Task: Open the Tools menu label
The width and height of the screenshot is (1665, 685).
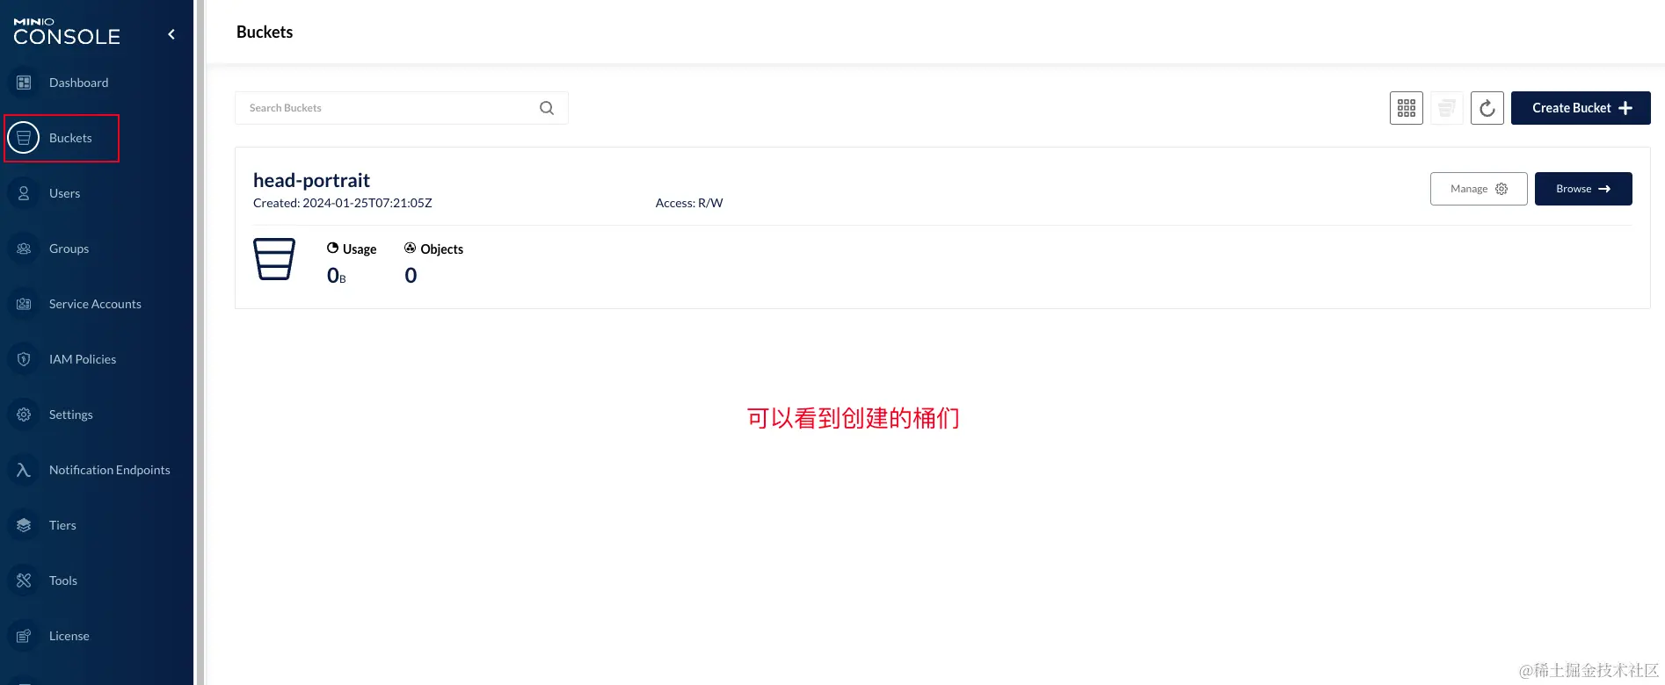Action: (63, 580)
